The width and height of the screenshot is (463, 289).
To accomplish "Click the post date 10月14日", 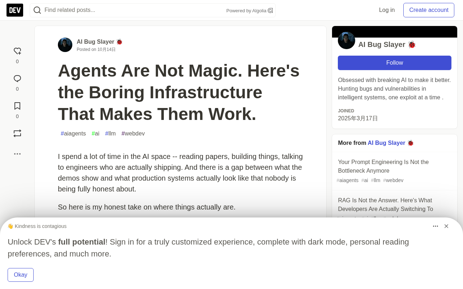I will 106,49.
